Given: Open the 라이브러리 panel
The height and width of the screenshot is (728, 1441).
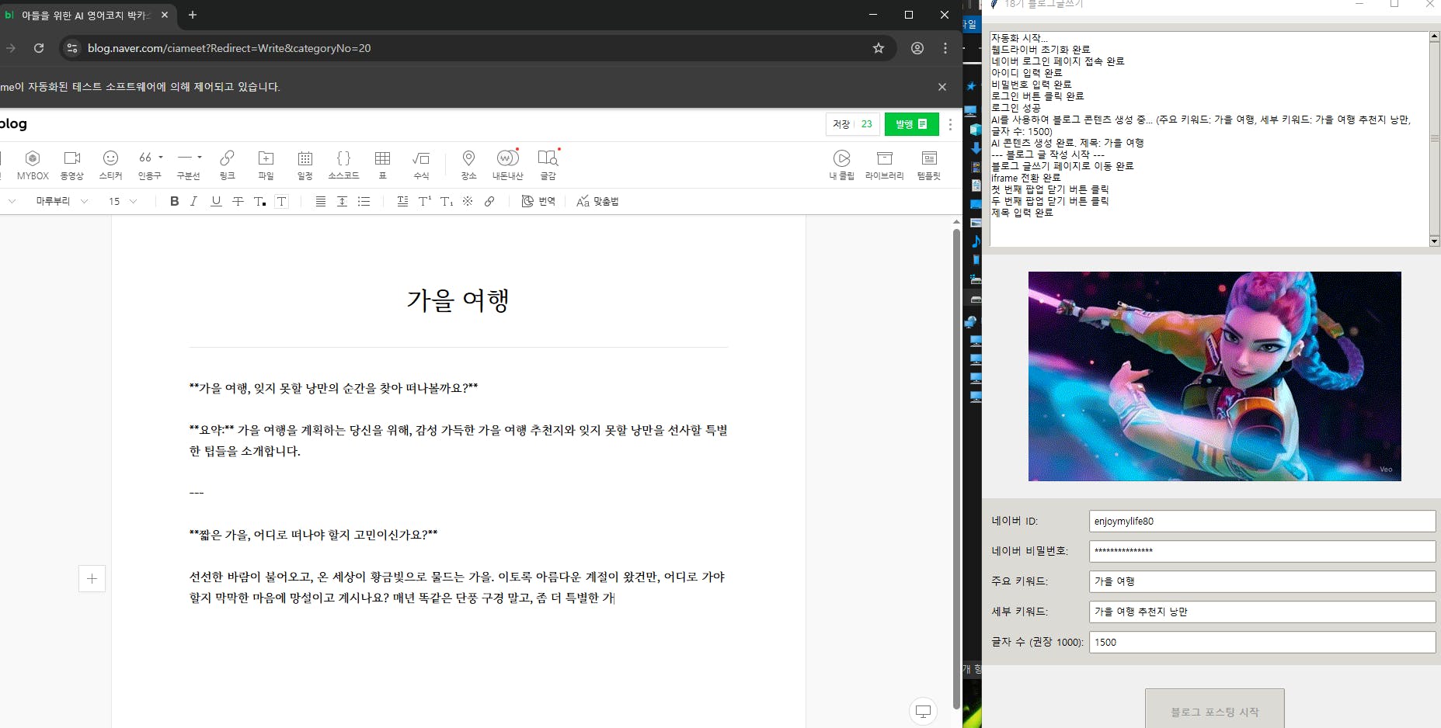Looking at the screenshot, I should click(x=884, y=165).
